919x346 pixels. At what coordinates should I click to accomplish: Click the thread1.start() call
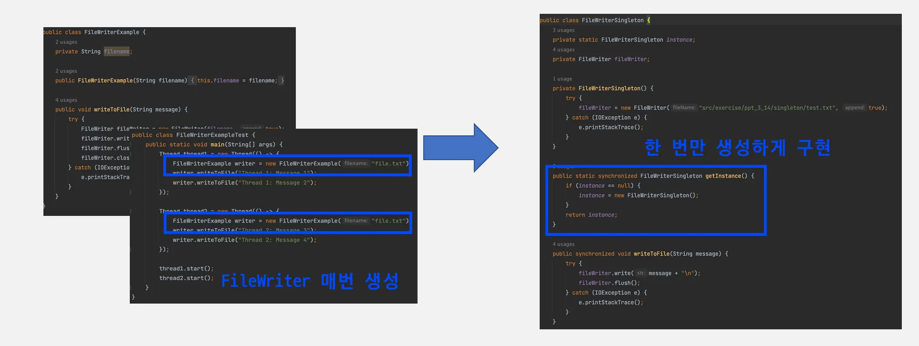pyautogui.click(x=186, y=268)
